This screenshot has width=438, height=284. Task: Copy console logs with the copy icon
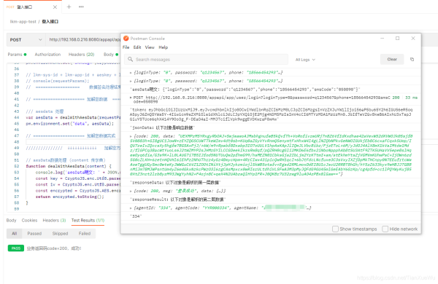(x=412, y=60)
